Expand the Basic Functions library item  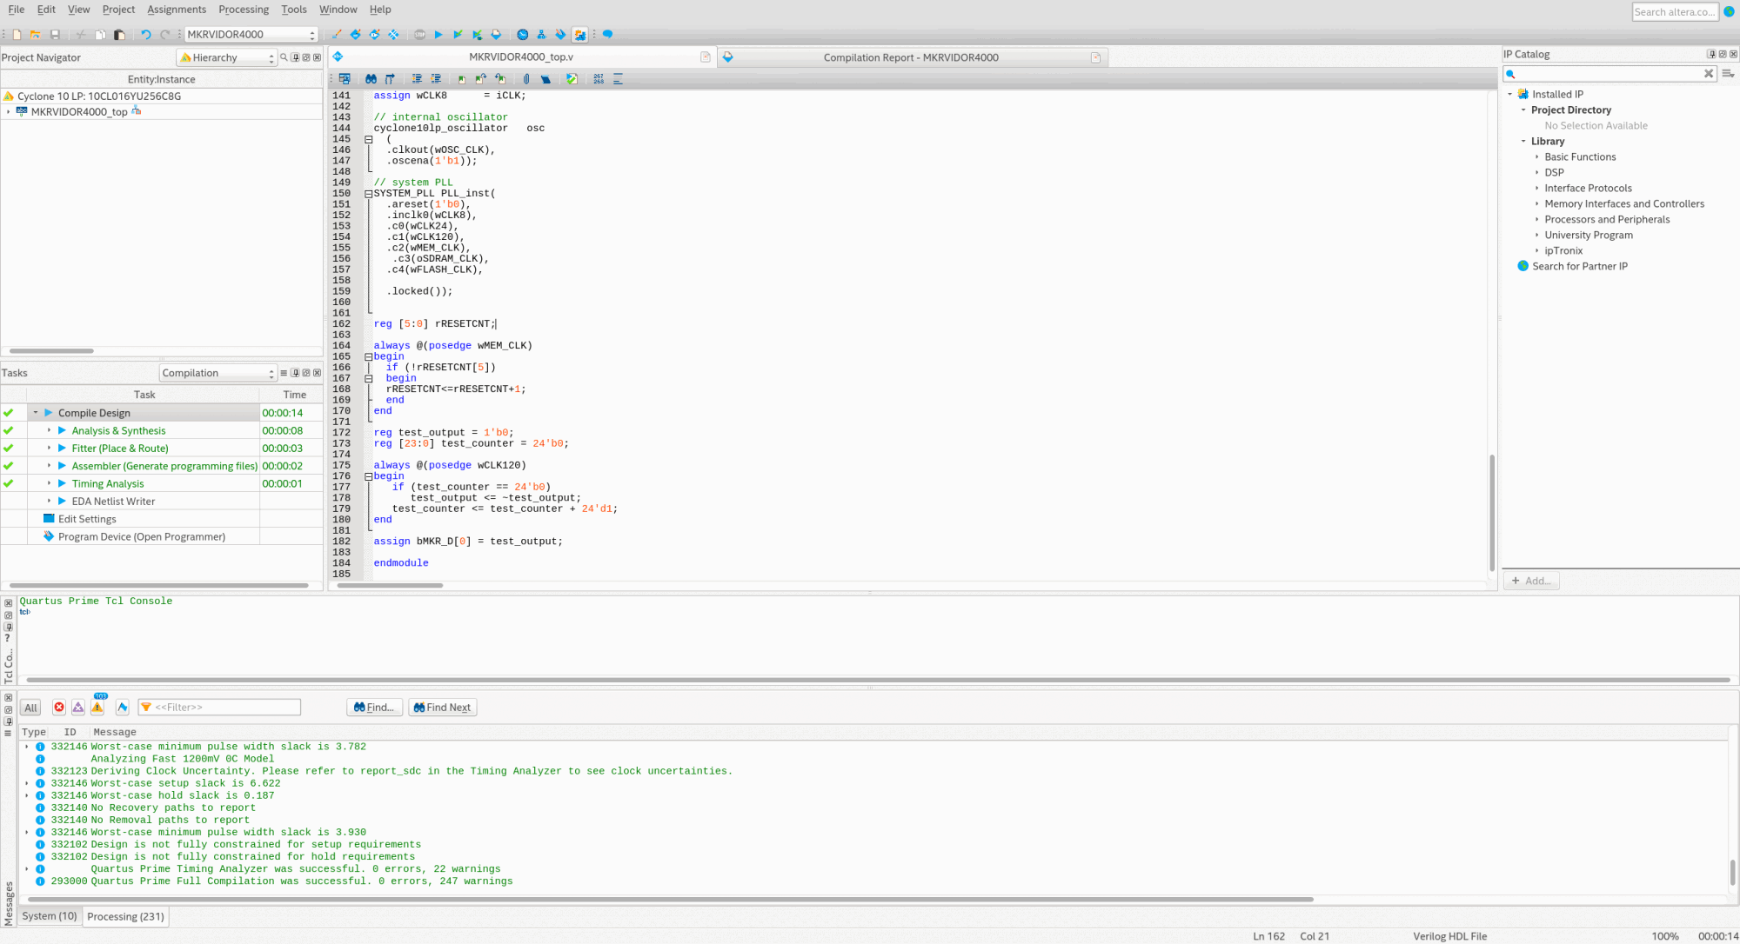[1537, 157]
